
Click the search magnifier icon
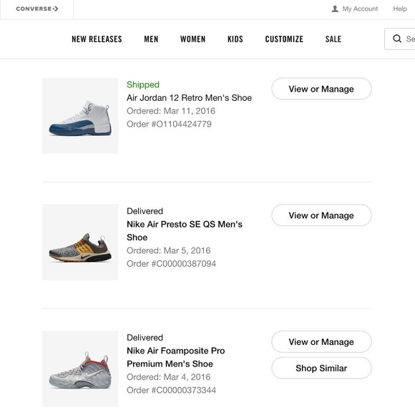pyautogui.click(x=397, y=39)
